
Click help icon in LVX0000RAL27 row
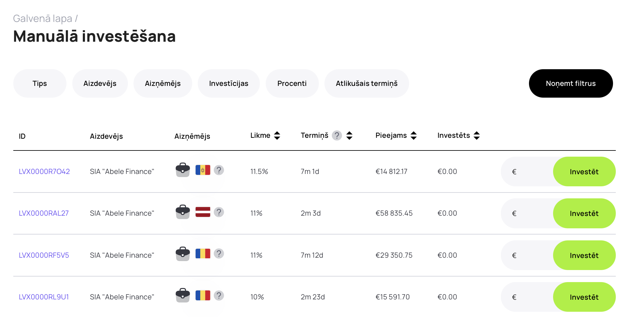coord(219,212)
